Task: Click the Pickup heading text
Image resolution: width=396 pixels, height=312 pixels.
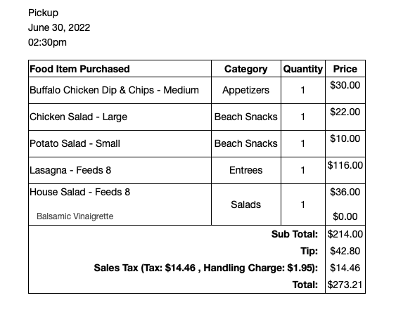Action: [x=43, y=13]
